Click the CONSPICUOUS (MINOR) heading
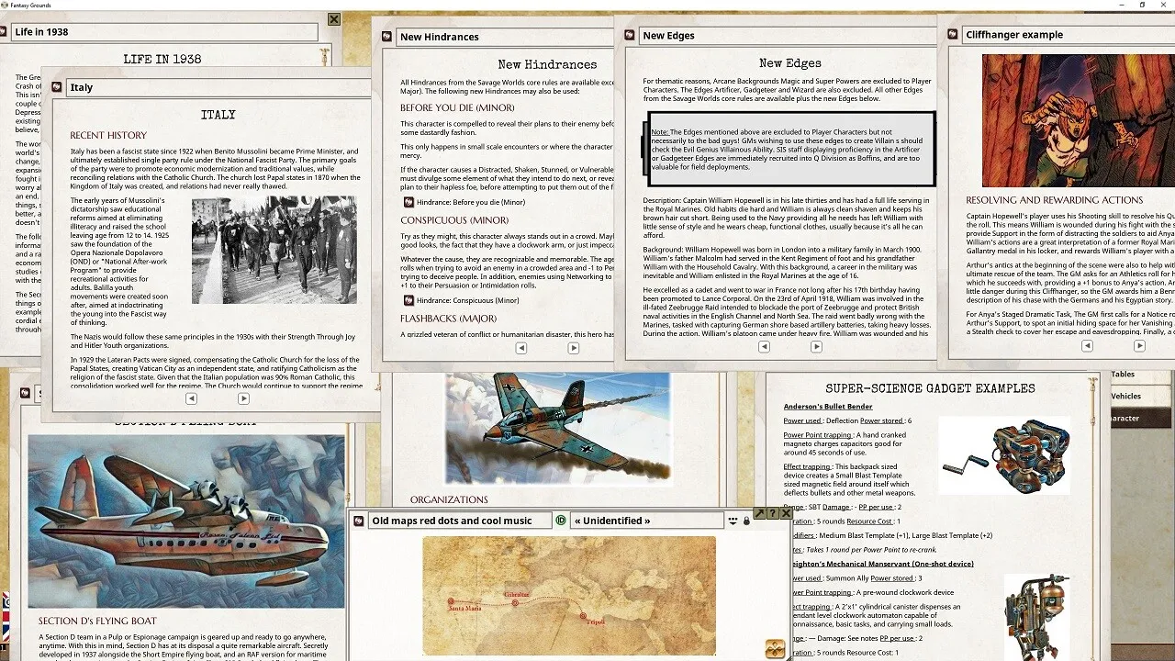The height and width of the screenshot is (661, 1175). pyautogui.click(x=454, y=220)
